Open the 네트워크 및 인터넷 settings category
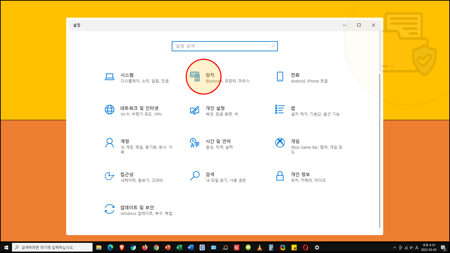The image size is (450, 253). [134, 111]
